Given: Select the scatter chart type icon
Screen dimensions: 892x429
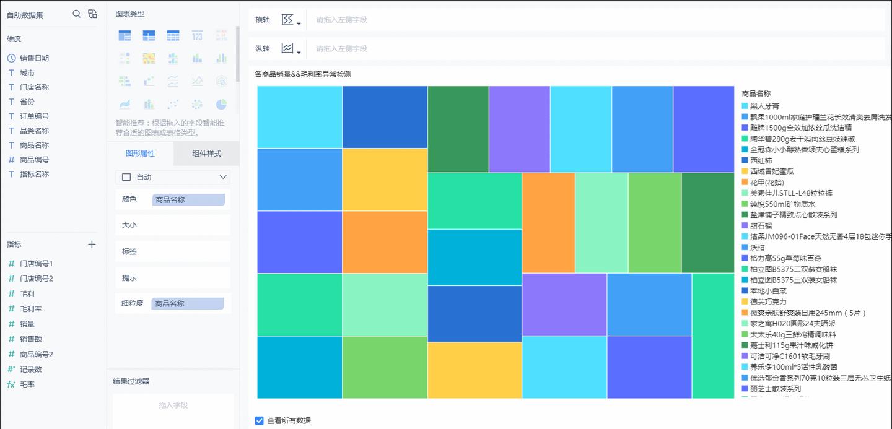Looking at the screenshot, I should (x=173, y=103).
